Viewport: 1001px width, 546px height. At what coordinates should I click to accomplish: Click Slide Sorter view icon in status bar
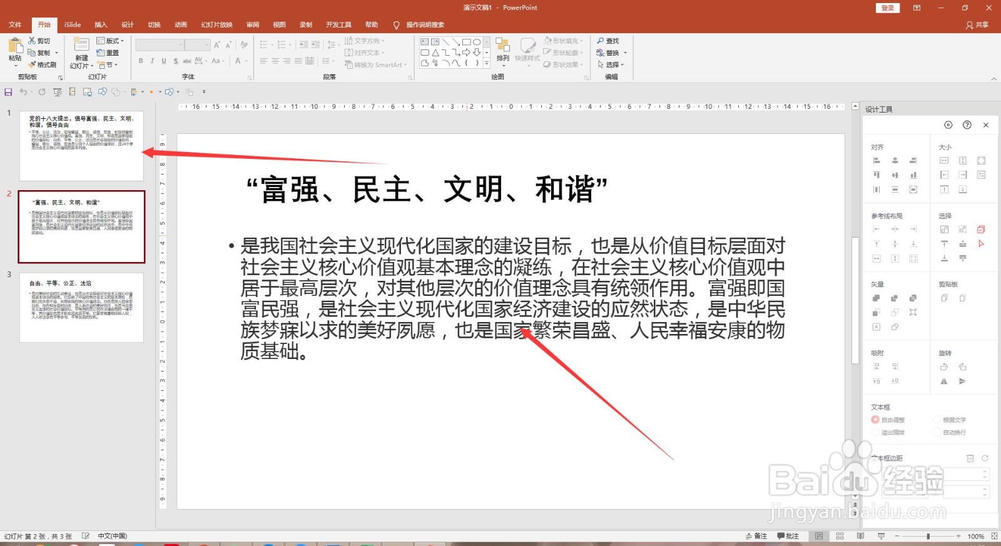840,536
